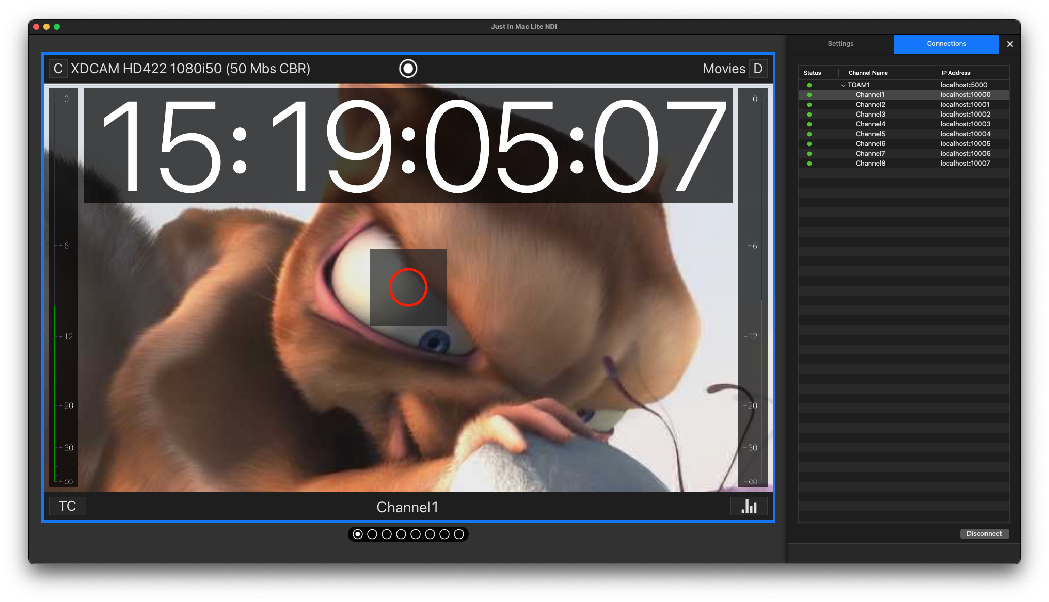
Task: Close the side panel with X
Action: tap(1010, 44)
